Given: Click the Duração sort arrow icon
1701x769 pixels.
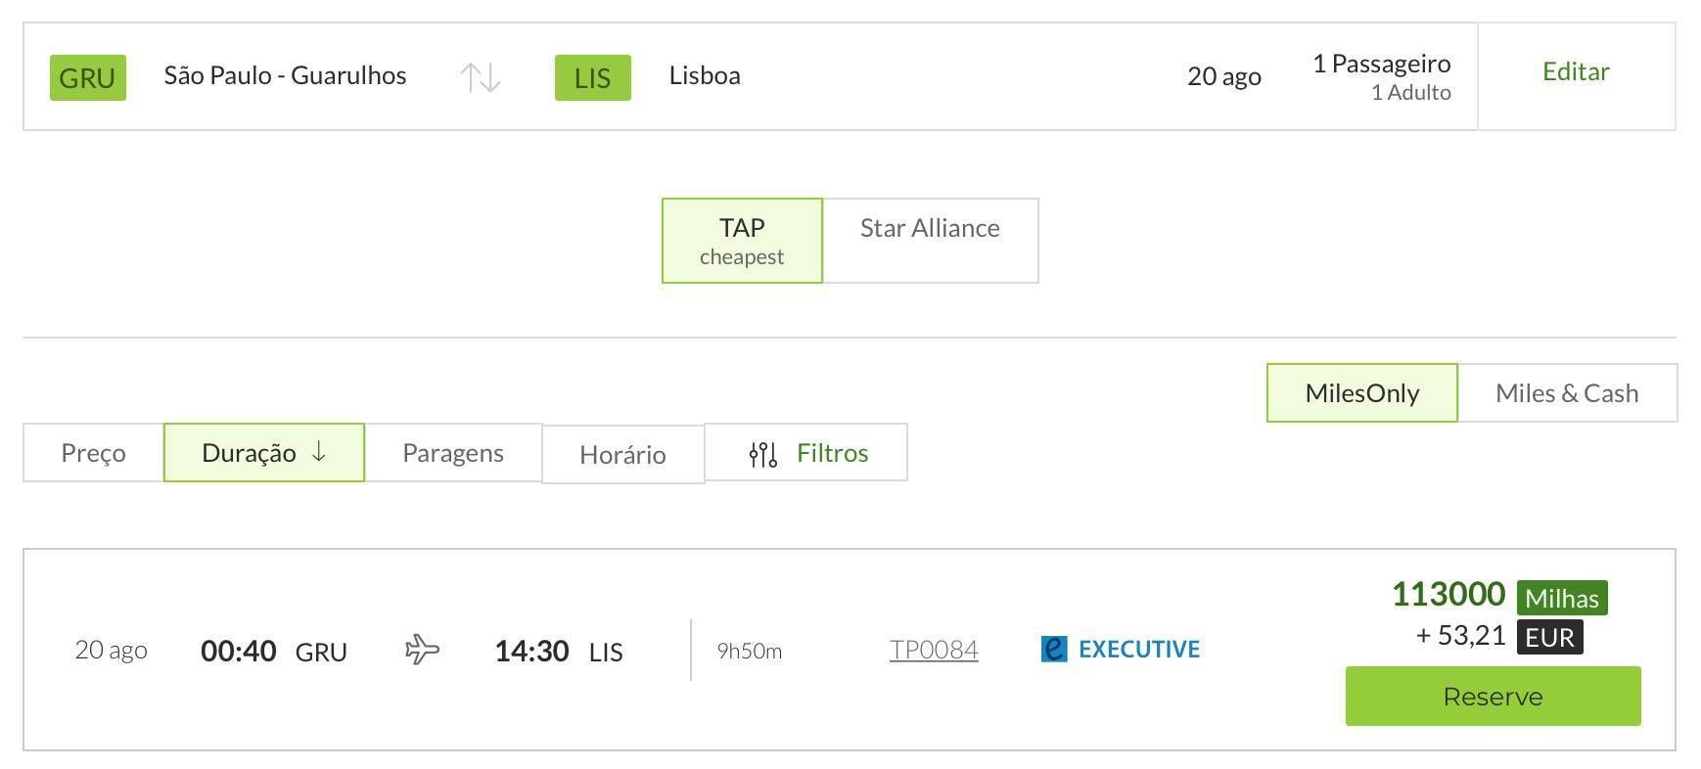Looking at the screenshot, I should pyautogui.click(x=319, y=452).
